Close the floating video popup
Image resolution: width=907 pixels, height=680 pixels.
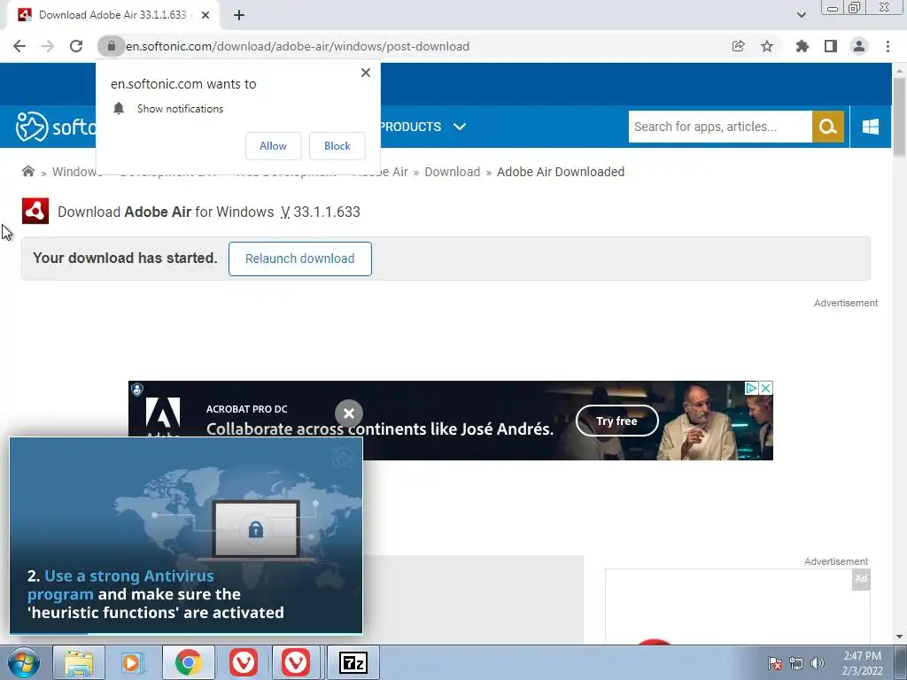pos(349,413)
